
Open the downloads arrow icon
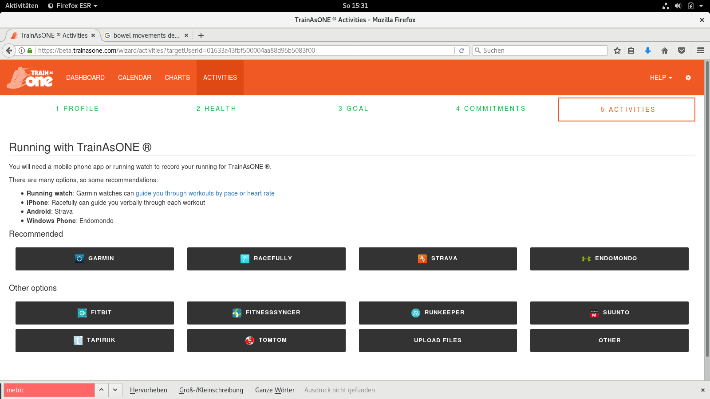point(648,51)
